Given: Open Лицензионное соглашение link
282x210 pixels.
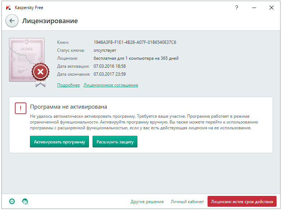Looking at the screenshot, I should click(x=111, y=85).
